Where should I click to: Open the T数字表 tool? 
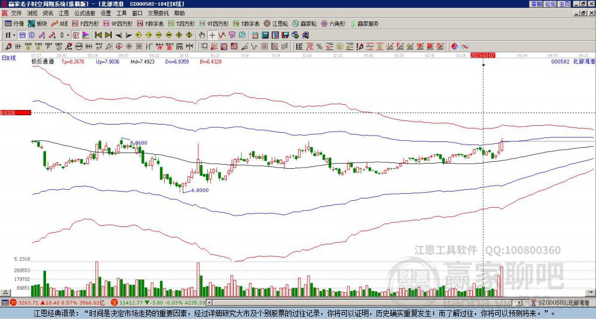246,24
